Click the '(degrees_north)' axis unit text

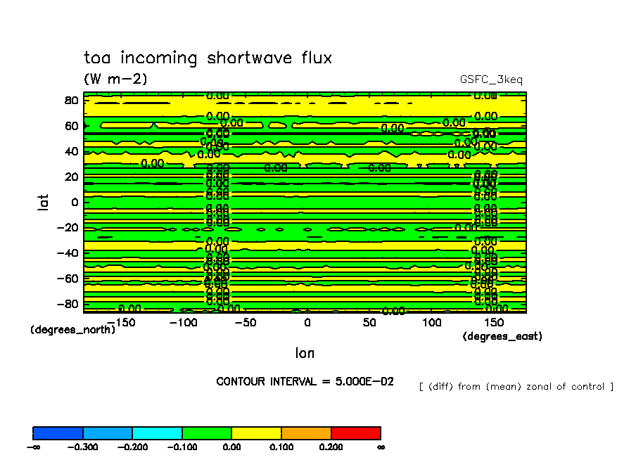73,329
